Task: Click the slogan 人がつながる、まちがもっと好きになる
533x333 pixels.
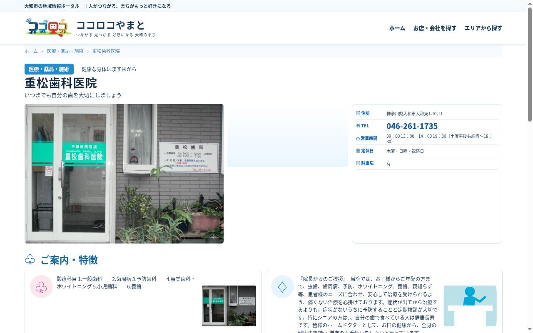Action: point(130,6)
